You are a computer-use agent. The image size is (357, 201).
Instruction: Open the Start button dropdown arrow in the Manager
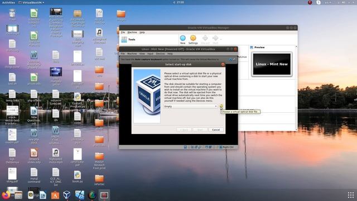tap(221, 40)
